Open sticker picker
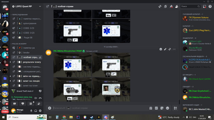Screen dimensions: 214x120 click(162, 108)
